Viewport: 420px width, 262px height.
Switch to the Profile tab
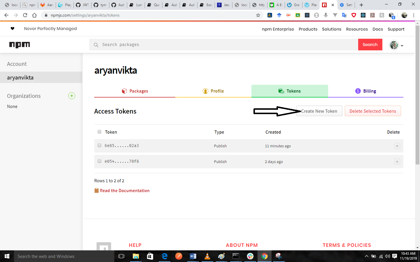pyautogui.click(x=213, y=91)
